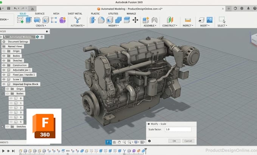This screenshot has width=257, height=155.
Task: Click the Save icon
Action: tap(9, 8)
